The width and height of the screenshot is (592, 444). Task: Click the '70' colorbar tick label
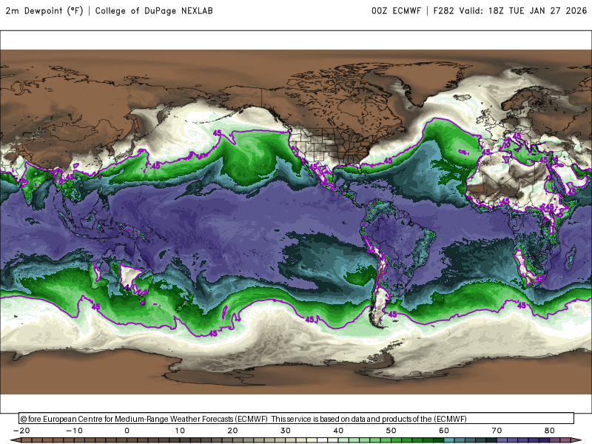pyautogui.click(x=497, y=431)
